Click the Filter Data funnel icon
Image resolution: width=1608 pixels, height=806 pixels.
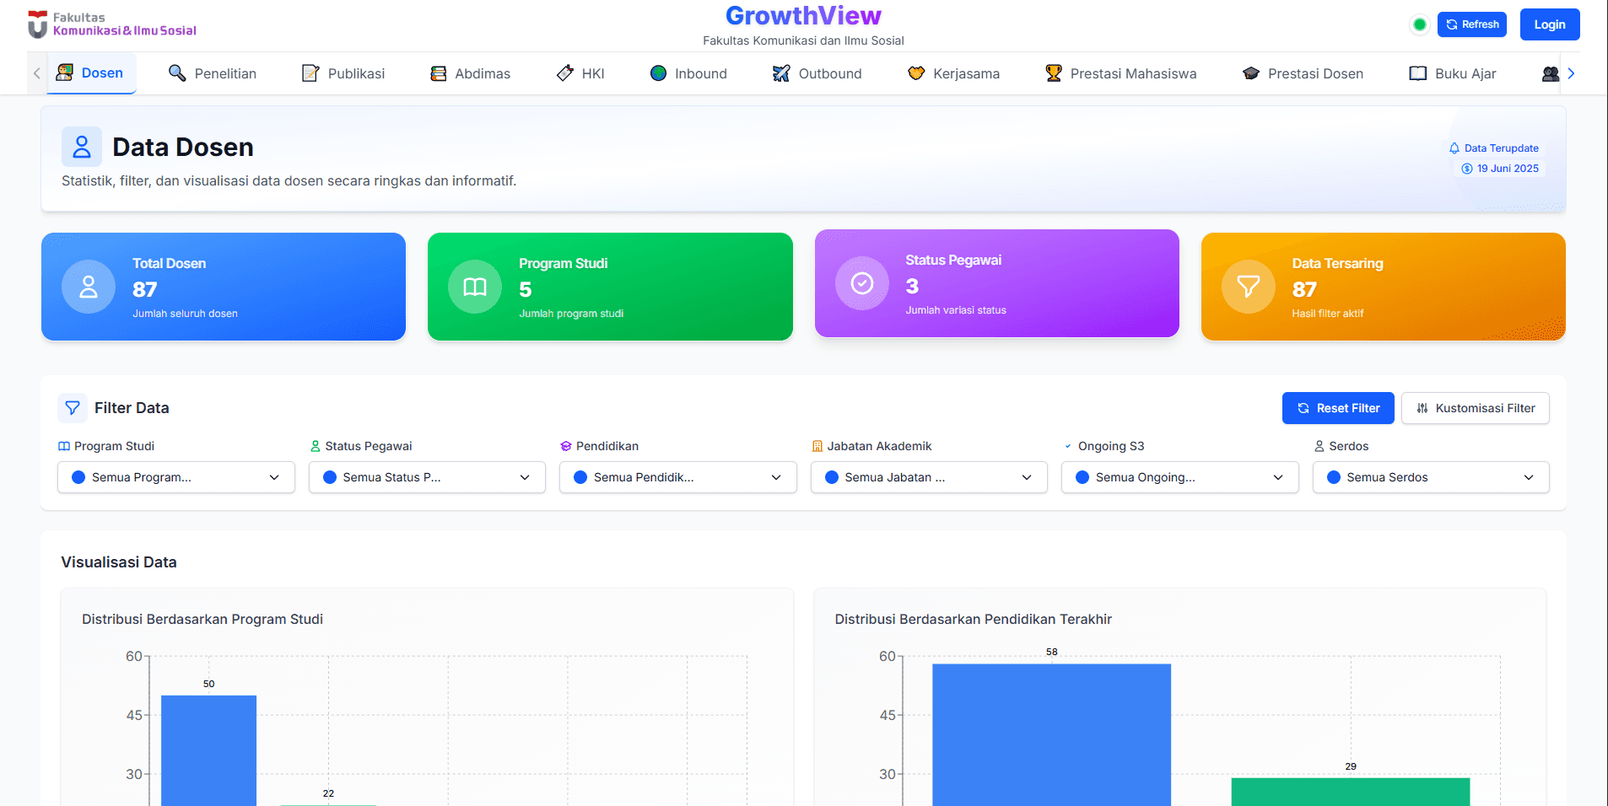pos(73,408)
